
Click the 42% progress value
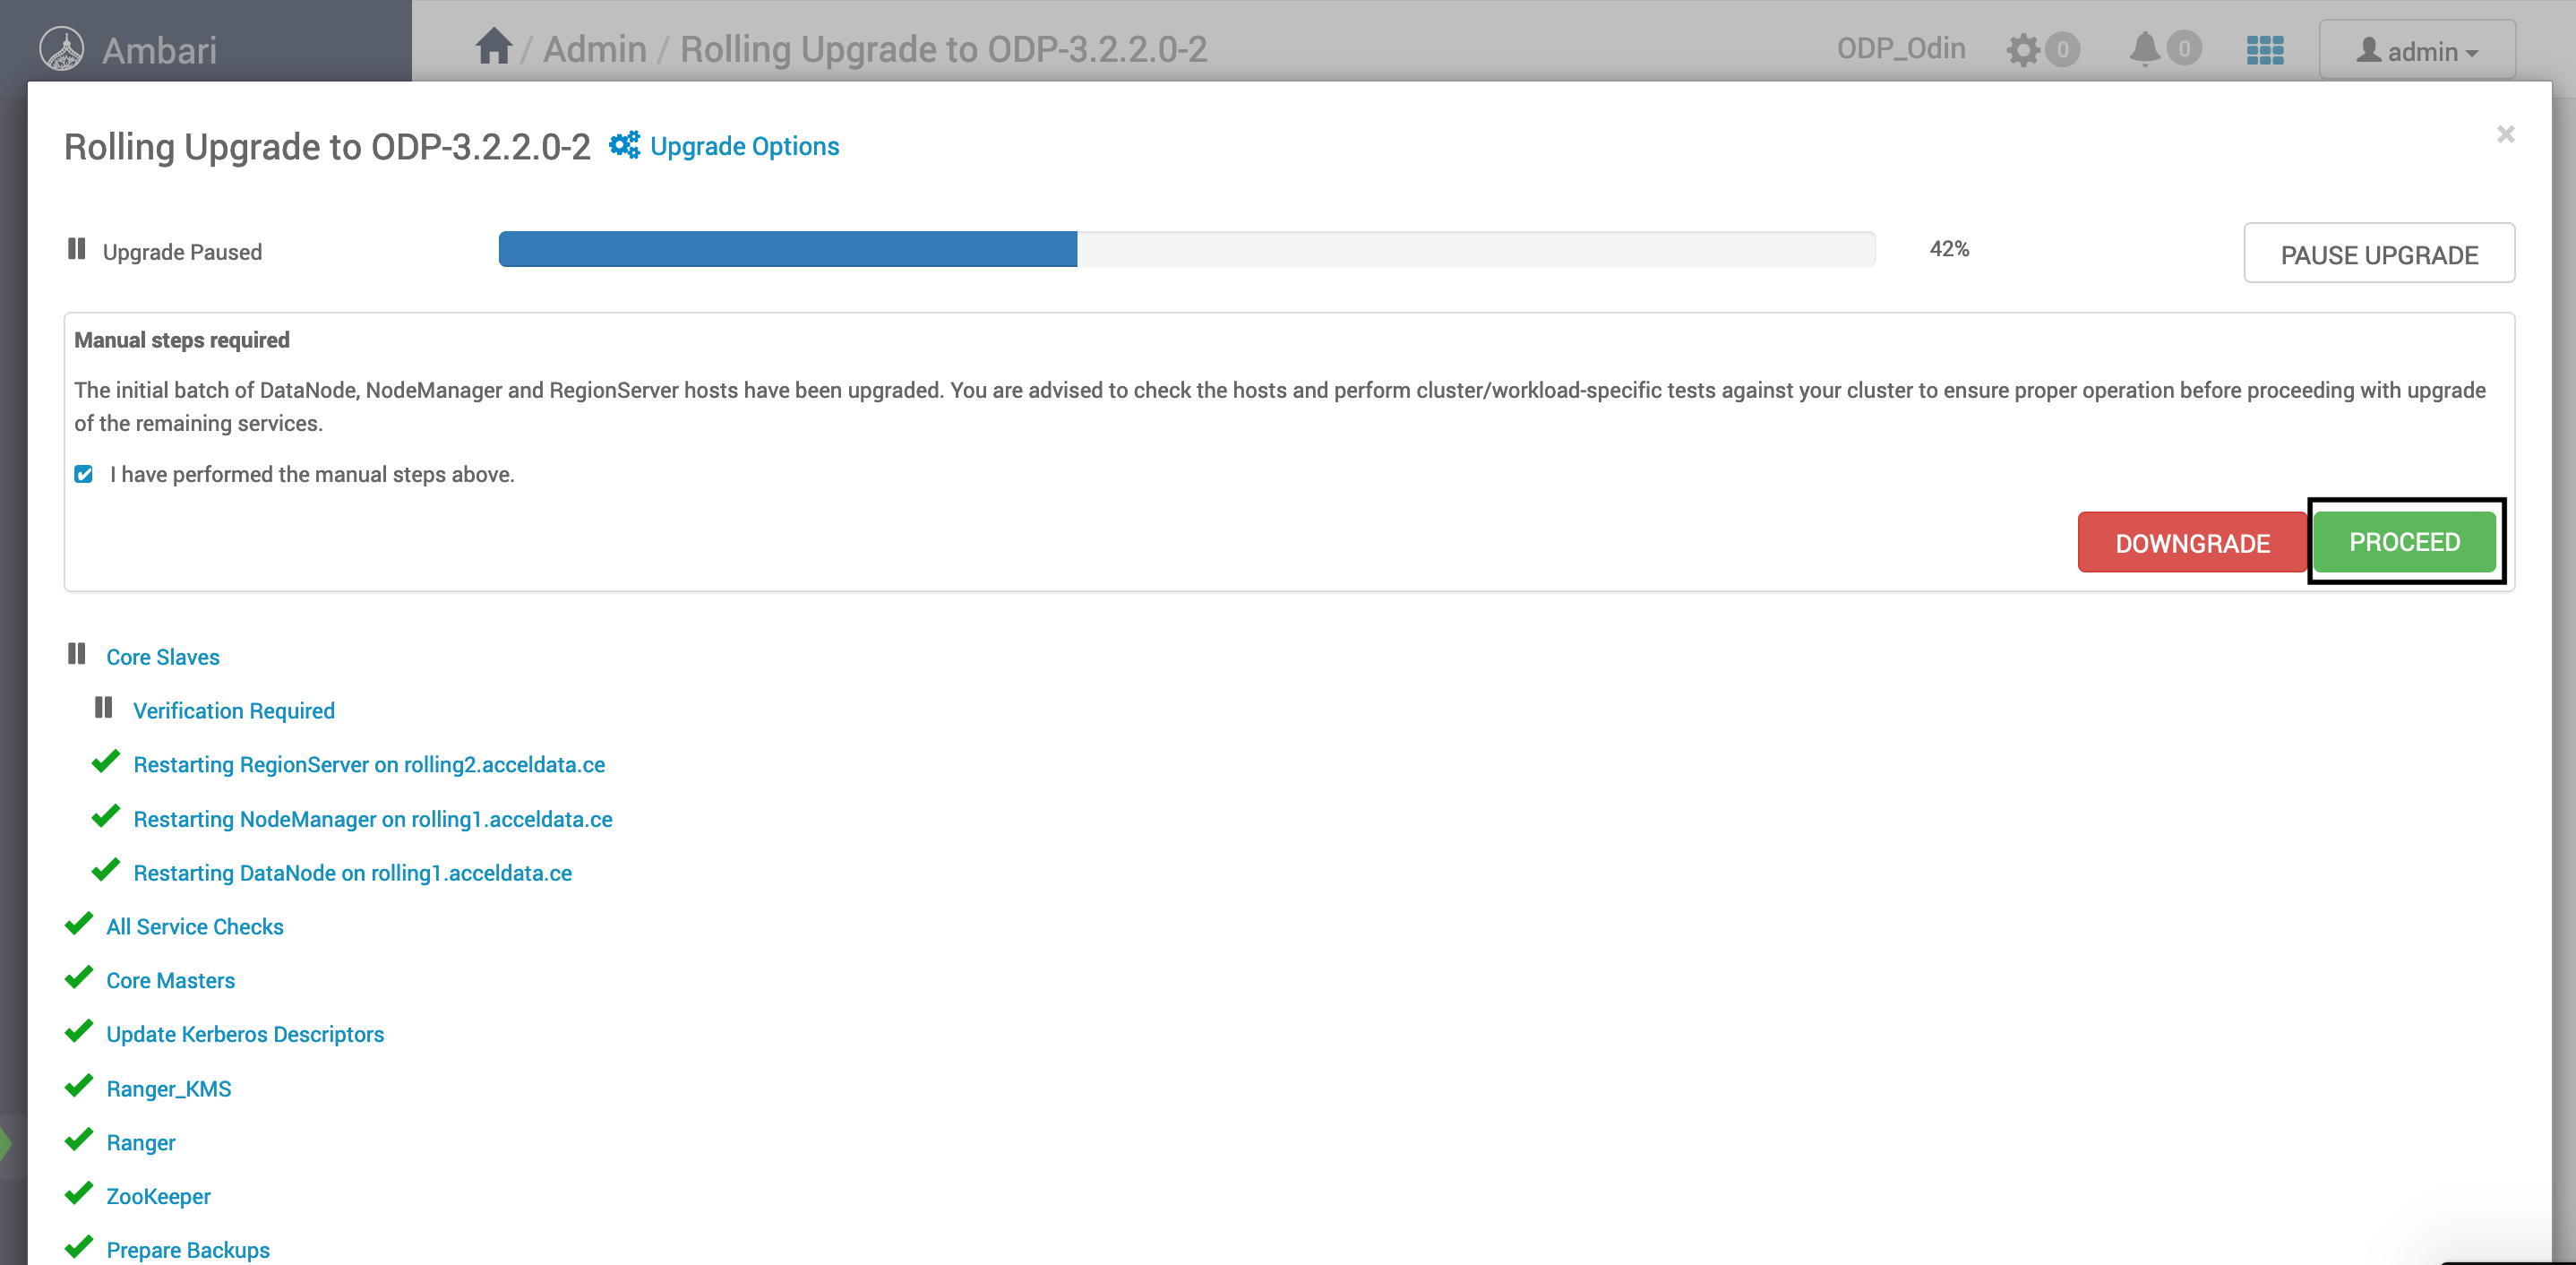coord(1949,249)
